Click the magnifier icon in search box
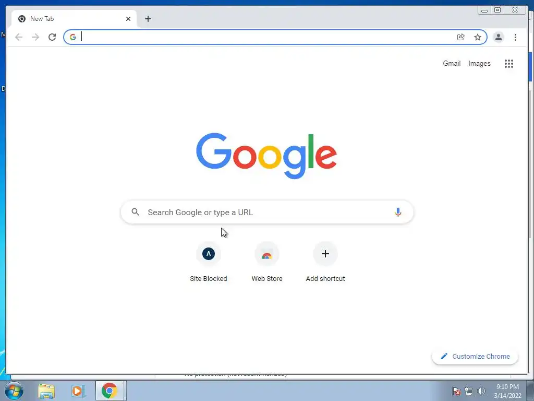534x401 pixels. (x=135, y=212)
